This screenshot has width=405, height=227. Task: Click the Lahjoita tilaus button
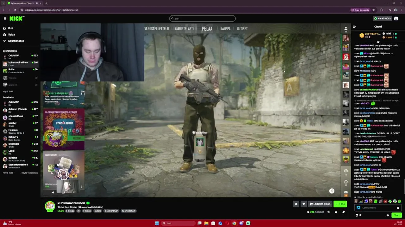[x=320, y=204]
